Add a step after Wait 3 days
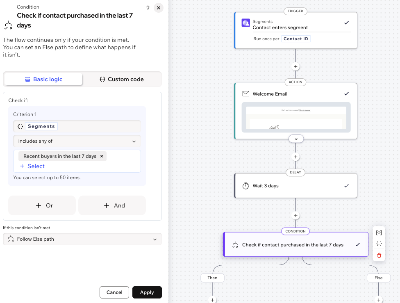Screen dimensions: 400x303 click(x=295, y=216)
